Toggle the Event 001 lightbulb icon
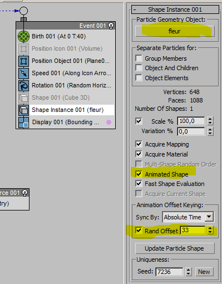The width and height of the screenshot is (222, 284). pos(111,26)
